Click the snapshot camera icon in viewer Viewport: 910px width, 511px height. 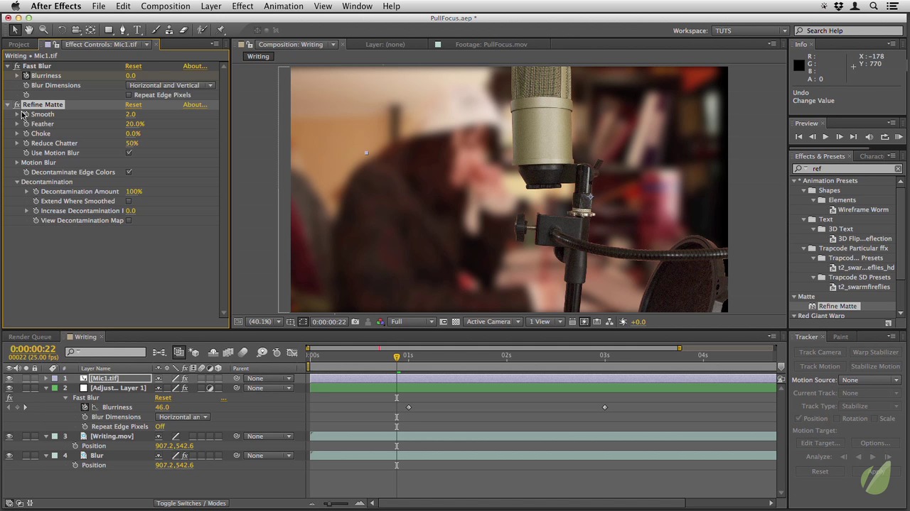tap(355, 322)
